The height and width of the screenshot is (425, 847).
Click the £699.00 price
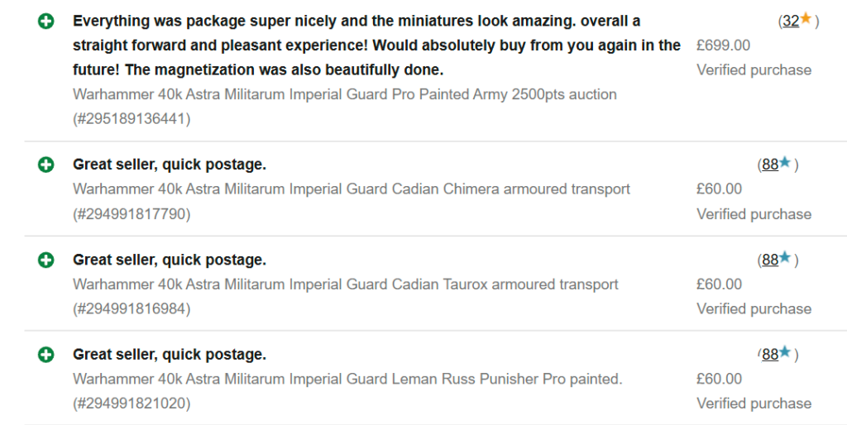click(723, 45)
